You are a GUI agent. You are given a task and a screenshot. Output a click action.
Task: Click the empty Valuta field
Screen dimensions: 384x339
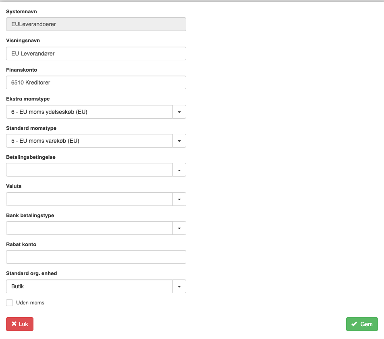(x=89, y=199)
